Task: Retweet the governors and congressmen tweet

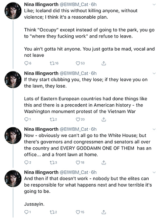Action: coord(52,163)
